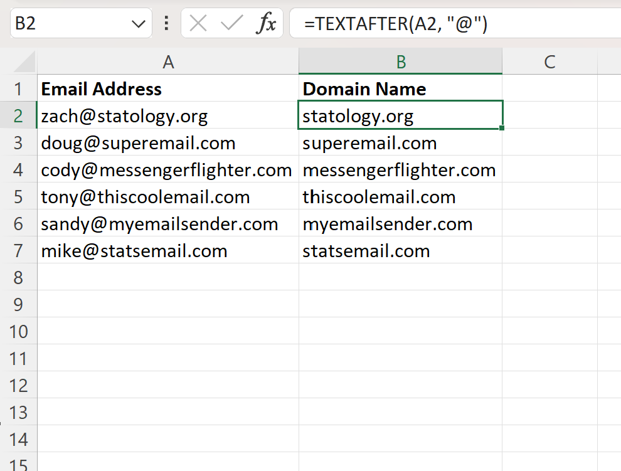Select cell B3 showing superemail.com
Screen dimensions: 621x471
[400, 142]
